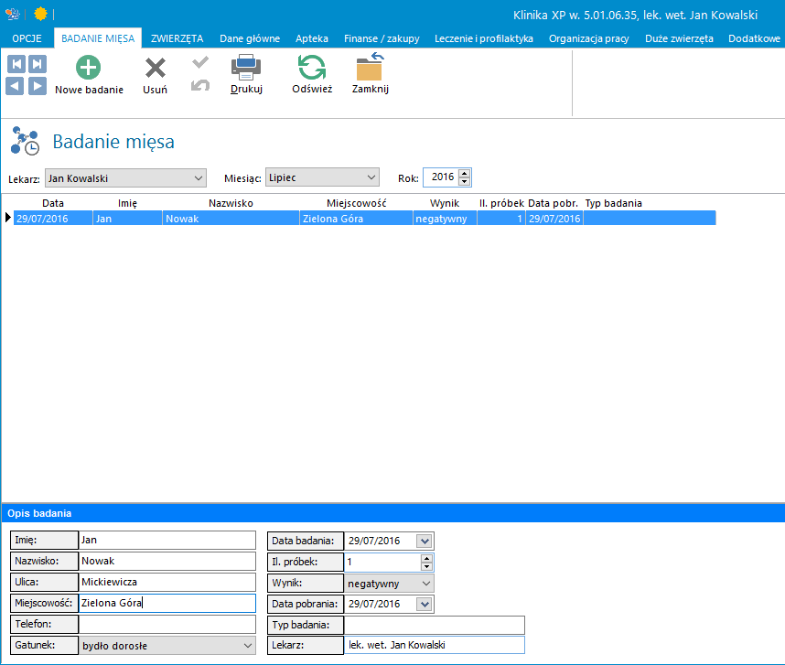
Task: Go to the last record
Action: coord(37,64)
